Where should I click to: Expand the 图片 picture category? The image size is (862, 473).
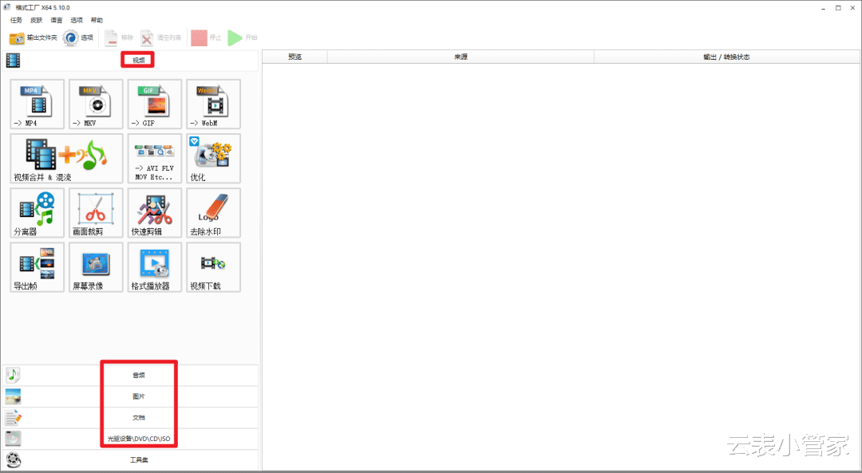click(x=130, y=396)
